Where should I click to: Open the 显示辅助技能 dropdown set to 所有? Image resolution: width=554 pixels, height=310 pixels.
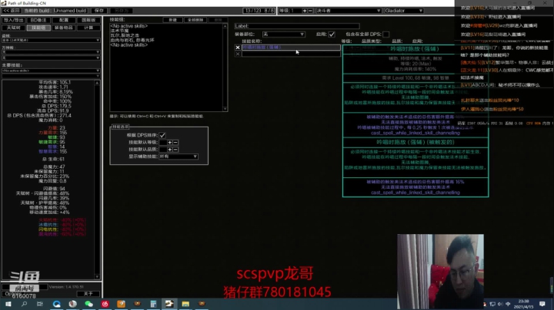(x=178, y=157)
